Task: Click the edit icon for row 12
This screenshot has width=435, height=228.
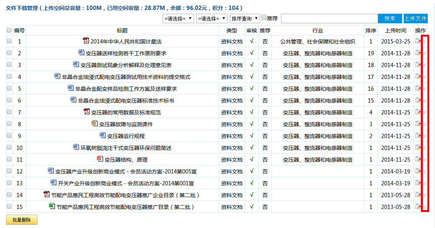Action: point(418,171)
